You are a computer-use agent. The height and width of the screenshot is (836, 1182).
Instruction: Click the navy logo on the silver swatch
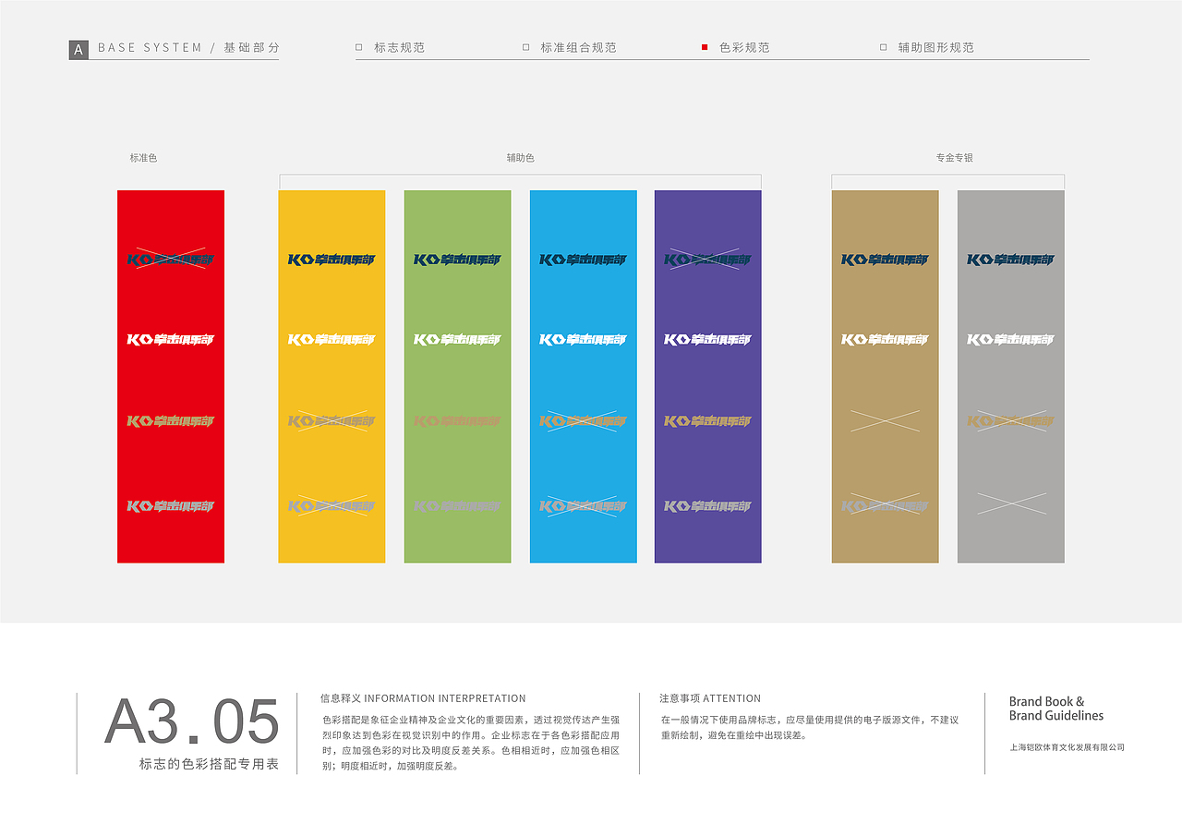[1010, 260]
